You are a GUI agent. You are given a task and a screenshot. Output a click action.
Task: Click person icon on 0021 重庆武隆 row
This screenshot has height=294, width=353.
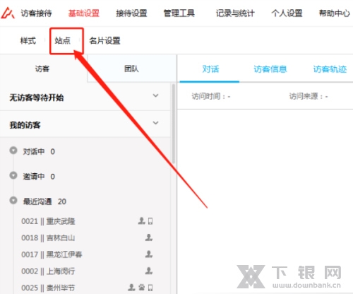(141, 220)
